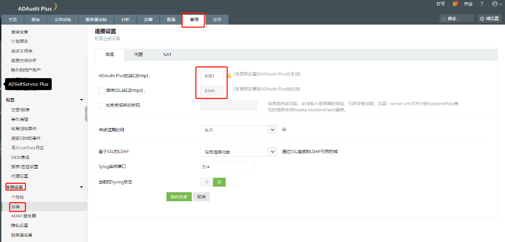Open 登录设置 in the sidebar
This screenshot has width=505, height=242.
click(x=19, y=32)
